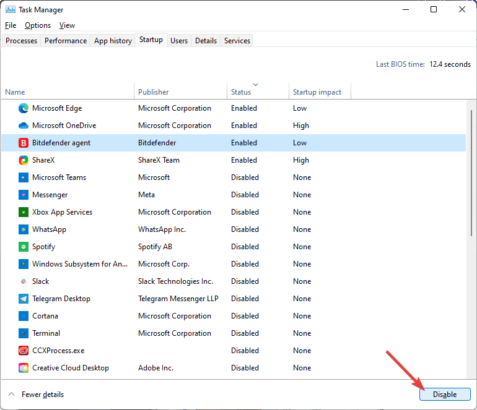Sort by the Publisher column header

pos(181,91)
